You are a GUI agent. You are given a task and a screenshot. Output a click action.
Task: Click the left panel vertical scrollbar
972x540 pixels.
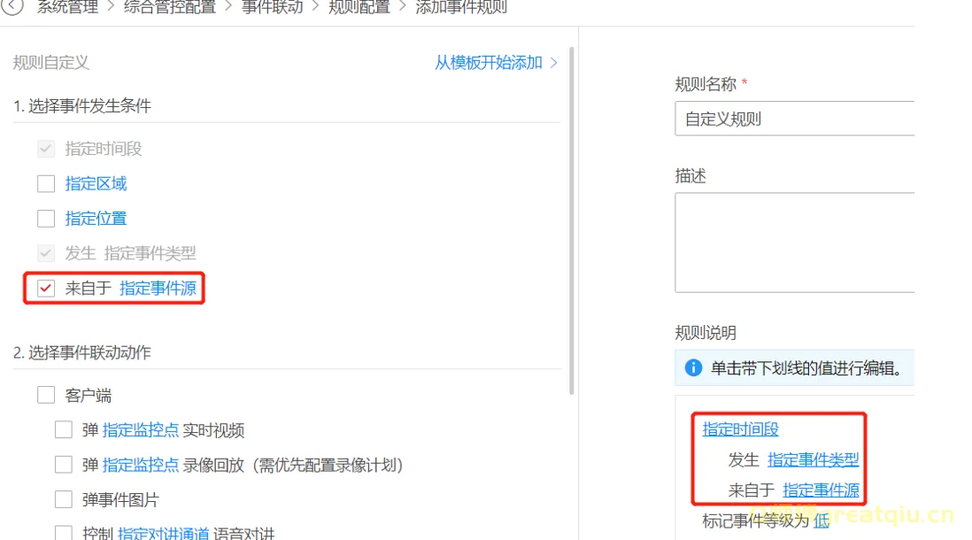click(572, 221)
